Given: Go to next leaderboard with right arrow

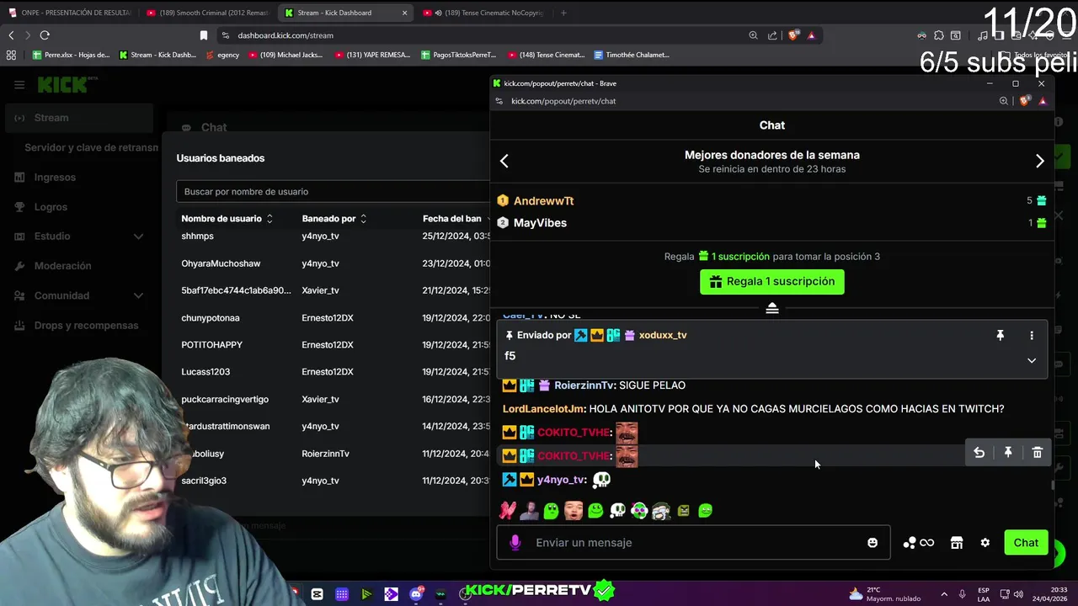Looking at the screenshot, I should [1039, 161].
